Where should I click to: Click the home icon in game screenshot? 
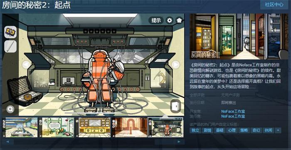[179, 20]
